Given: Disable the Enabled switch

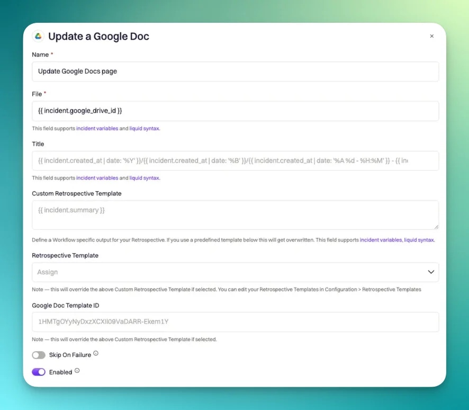Looking at the screenshot, I should point(39,372).
